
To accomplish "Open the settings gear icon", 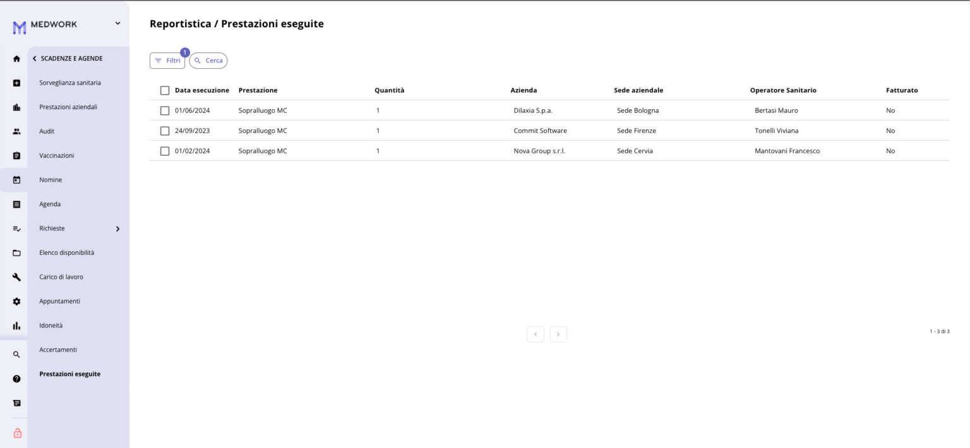I will coord(16,302).
